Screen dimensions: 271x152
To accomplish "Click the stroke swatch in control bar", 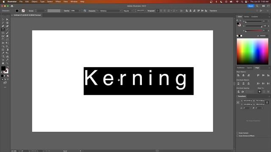I will click(x=23, y=11).
